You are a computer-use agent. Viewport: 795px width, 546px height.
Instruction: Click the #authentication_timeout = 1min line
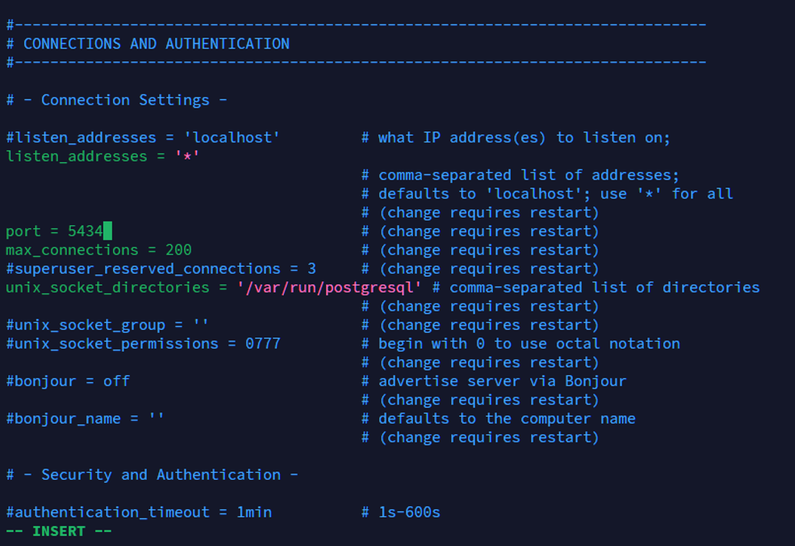pos(138,512)
